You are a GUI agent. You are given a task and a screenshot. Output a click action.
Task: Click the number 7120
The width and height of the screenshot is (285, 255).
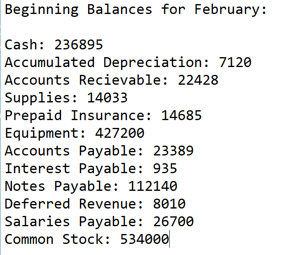click(235, 63)
